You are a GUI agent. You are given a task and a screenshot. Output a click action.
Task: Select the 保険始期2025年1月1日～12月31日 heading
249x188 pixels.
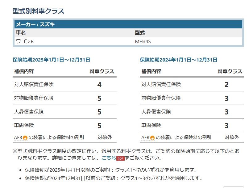coord(51,60)
